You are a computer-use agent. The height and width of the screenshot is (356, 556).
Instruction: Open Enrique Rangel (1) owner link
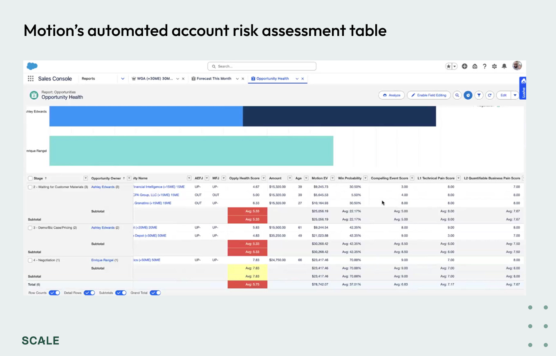pos(105,260)
